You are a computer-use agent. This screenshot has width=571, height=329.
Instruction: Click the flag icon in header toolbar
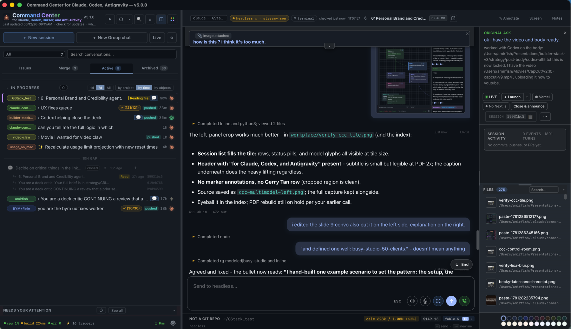coord(110,19)
